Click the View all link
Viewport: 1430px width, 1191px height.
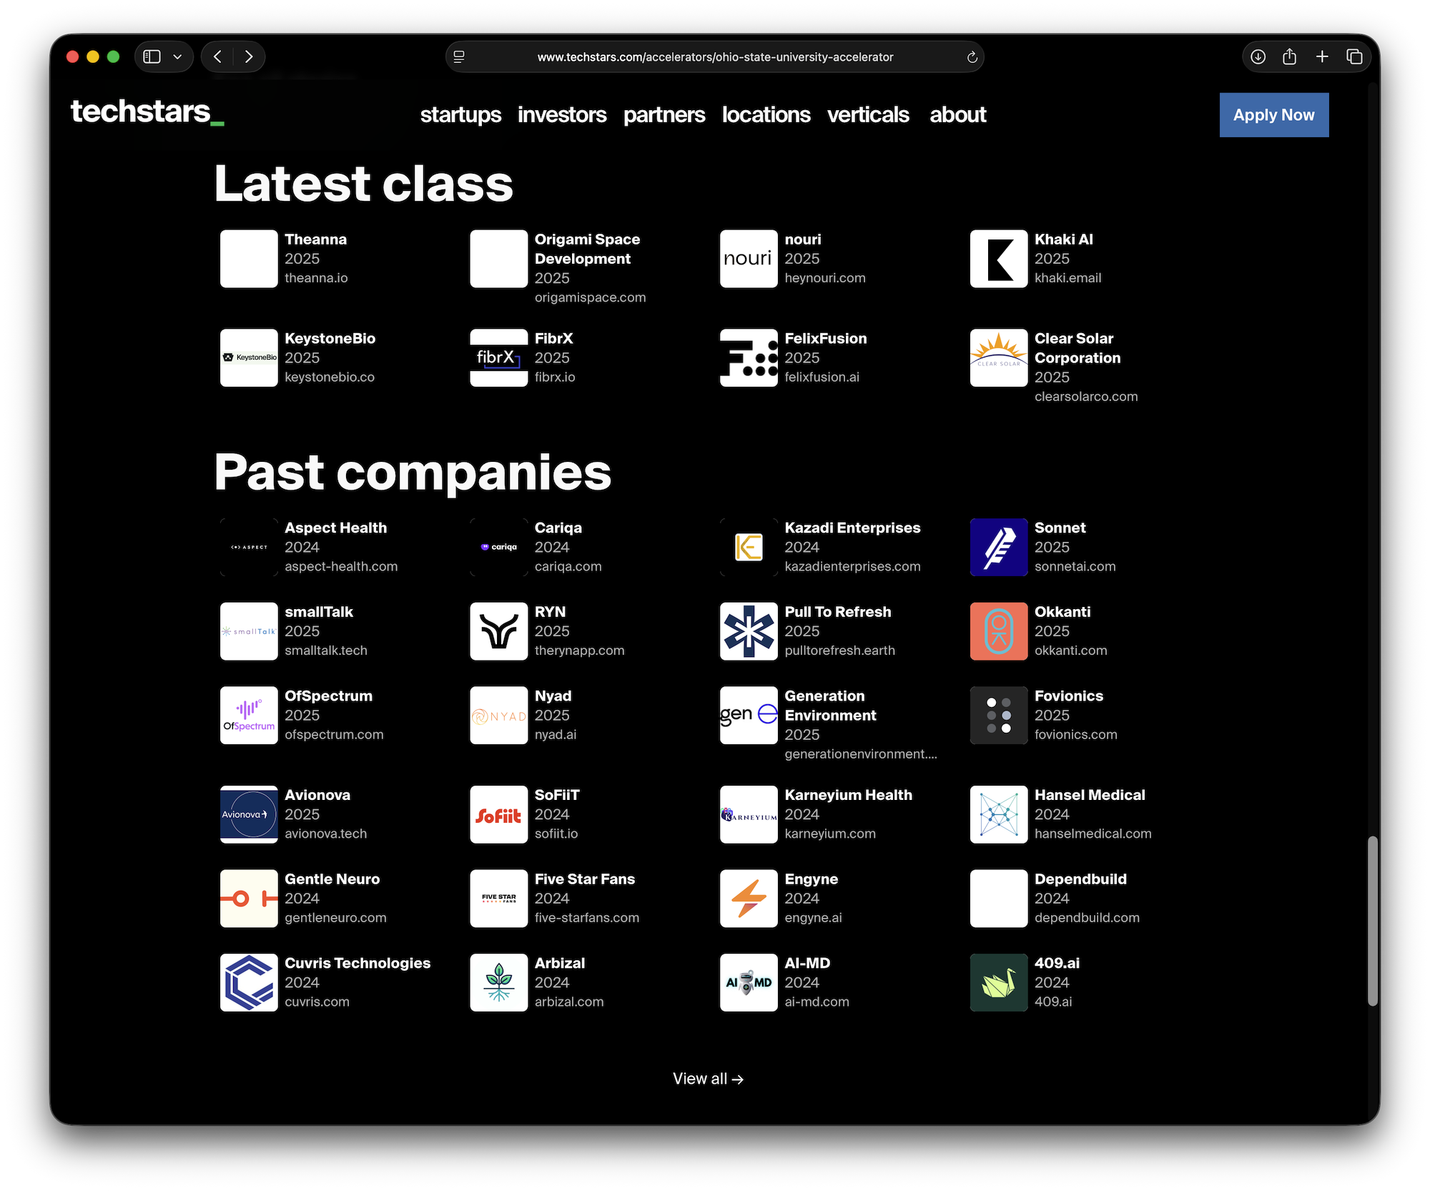click(x=708, y=1079)
